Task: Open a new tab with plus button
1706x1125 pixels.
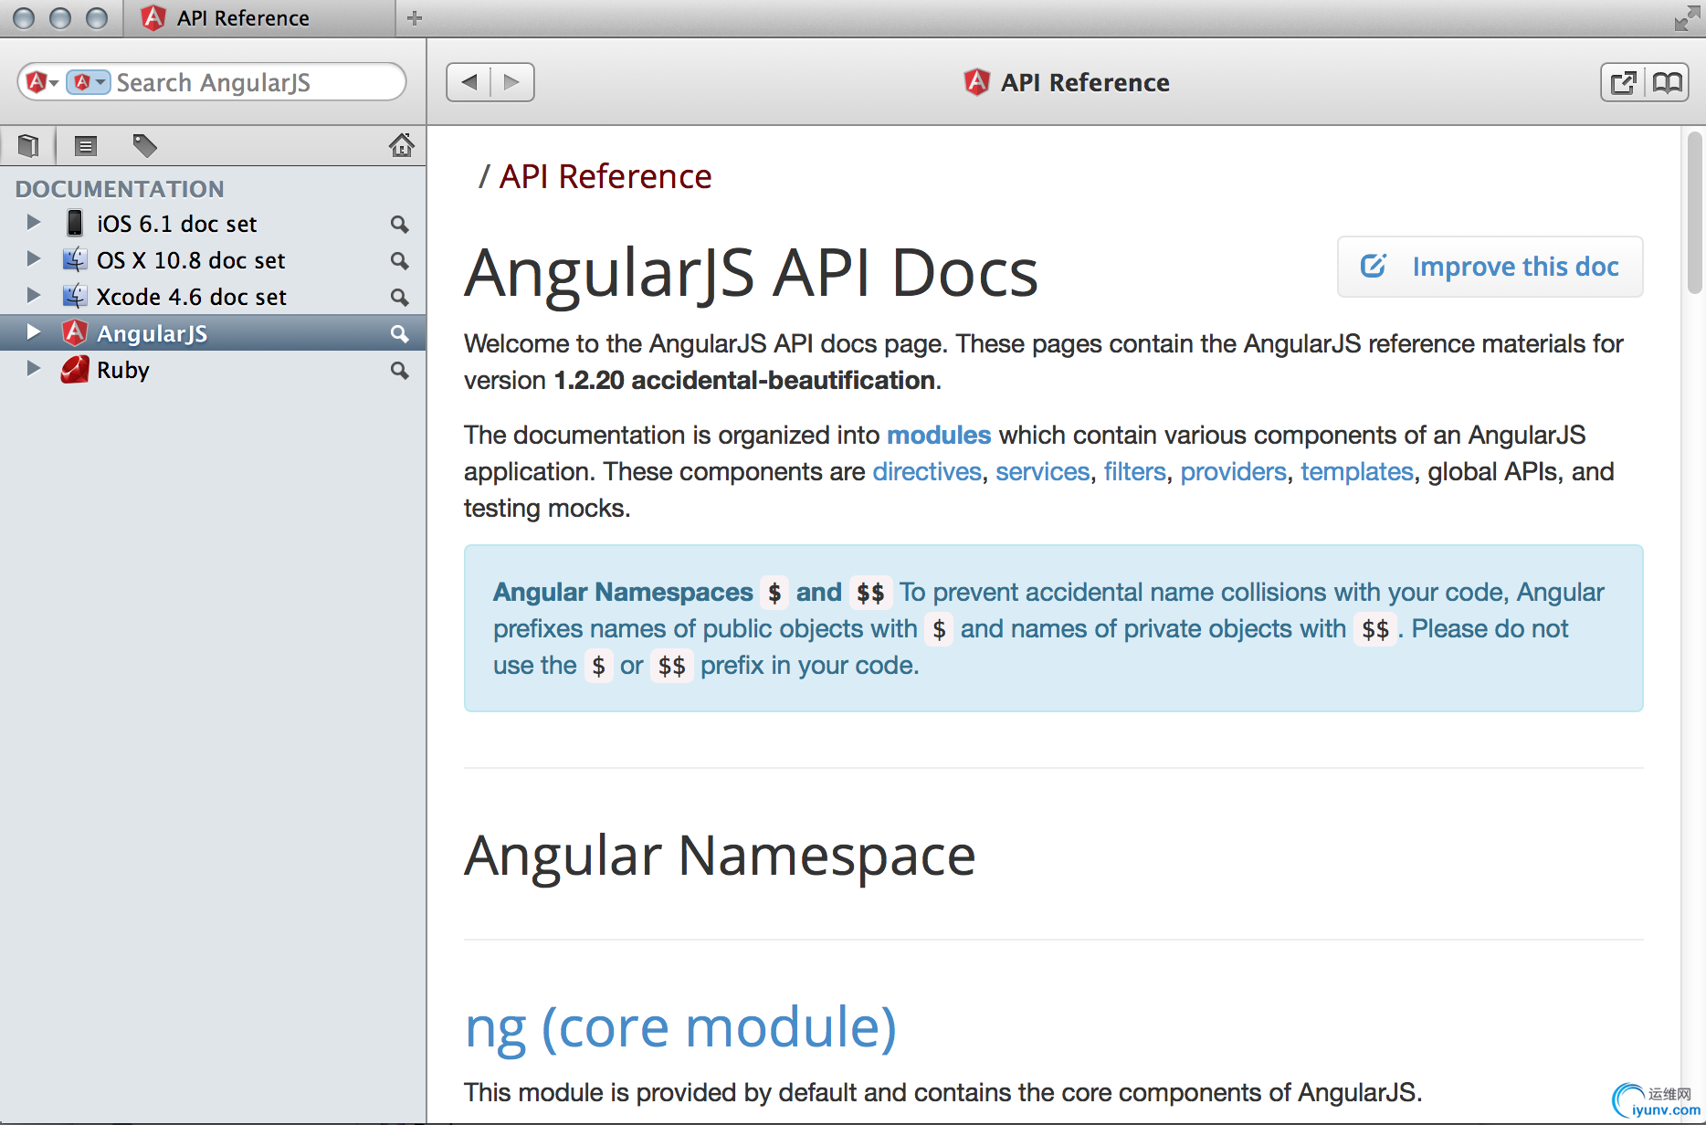Action: [415, 18]
